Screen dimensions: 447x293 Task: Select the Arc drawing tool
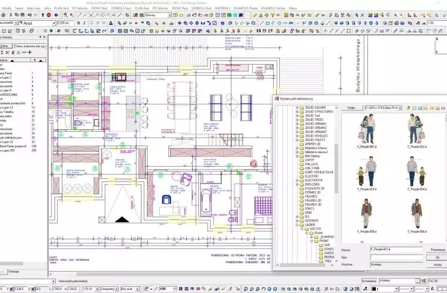point(273,23)
